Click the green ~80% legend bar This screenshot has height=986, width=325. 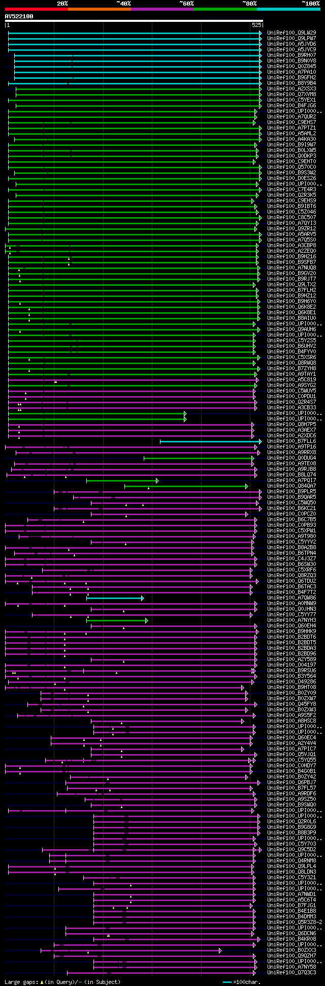click(x=225, y=9)
